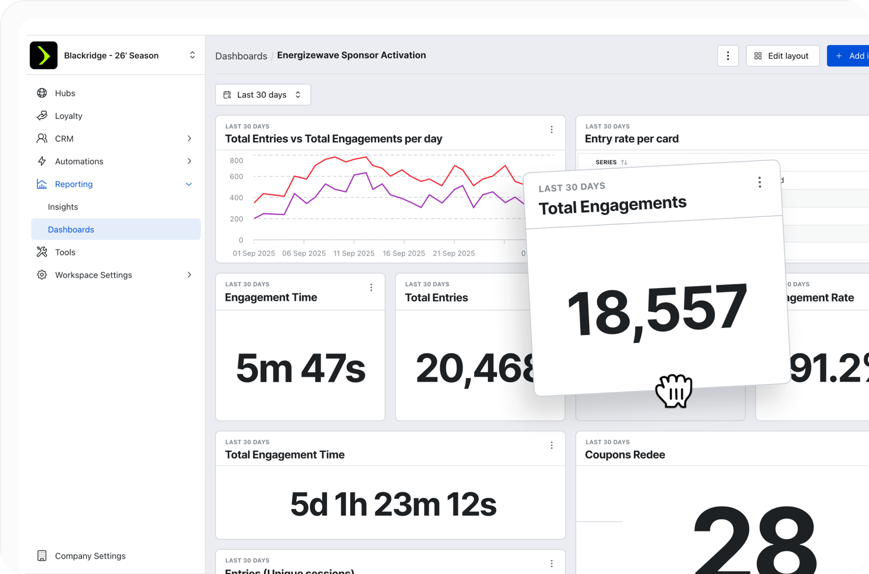Screen dimensions: 869x574
Task: Click the CRM people icon
Action: pyautogui.click(x=42, y=138)
